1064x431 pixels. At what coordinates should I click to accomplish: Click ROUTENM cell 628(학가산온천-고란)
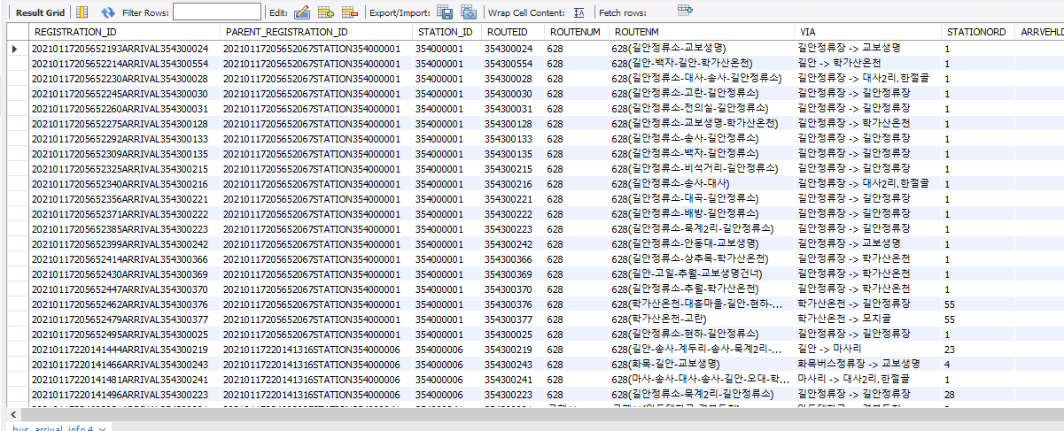coord(702,319)
